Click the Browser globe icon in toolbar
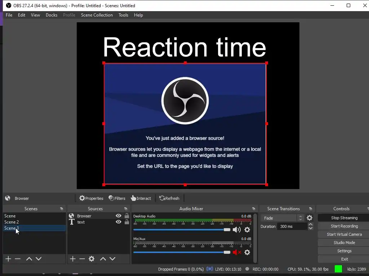 tap(8, 198)
